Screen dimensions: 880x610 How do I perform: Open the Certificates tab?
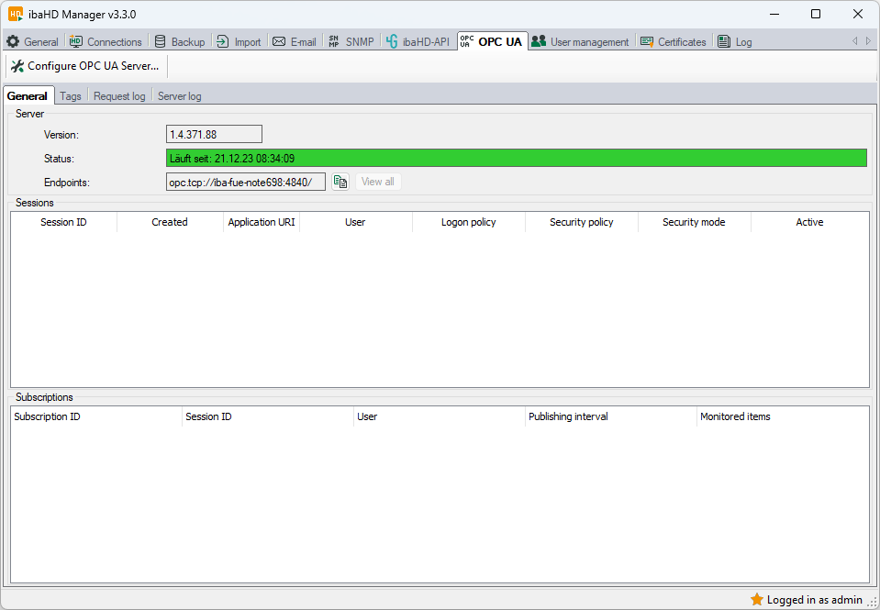click(674, 41)
